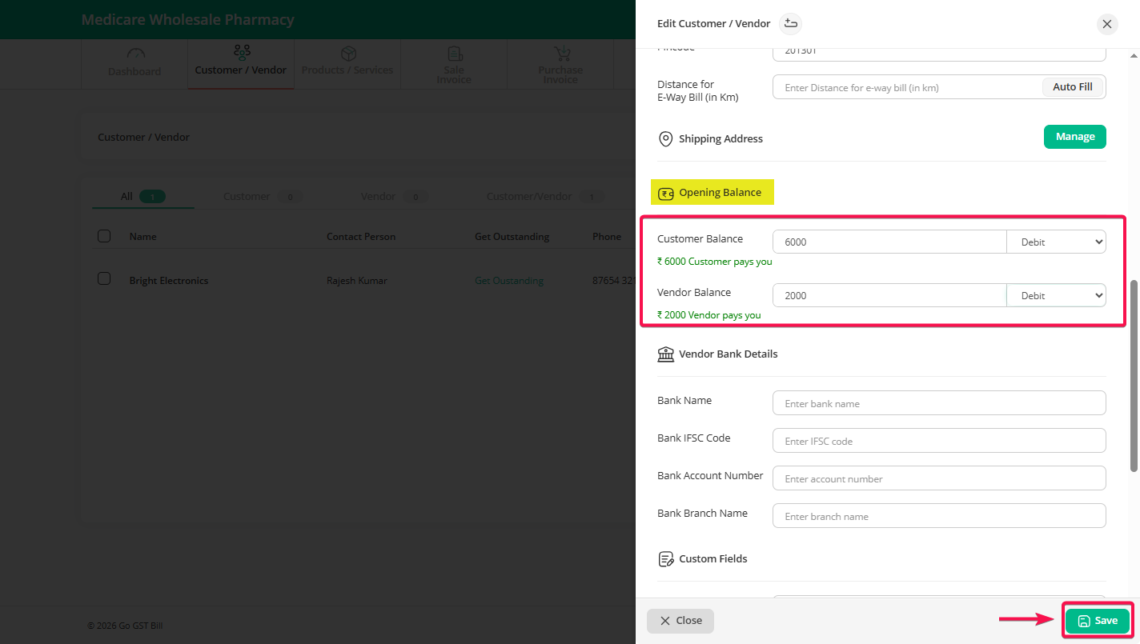This screenshot has height=644, width=1140.
Task: Select the Bright Electronics row checkbox
Action: [104, 279]
